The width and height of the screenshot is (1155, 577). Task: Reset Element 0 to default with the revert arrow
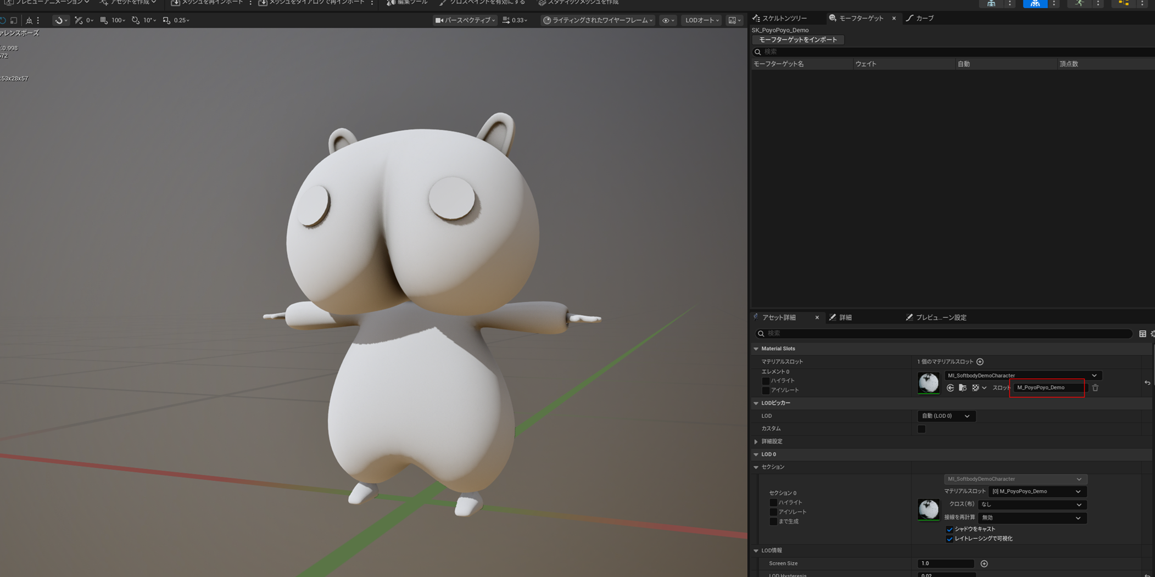point(1147,383)
